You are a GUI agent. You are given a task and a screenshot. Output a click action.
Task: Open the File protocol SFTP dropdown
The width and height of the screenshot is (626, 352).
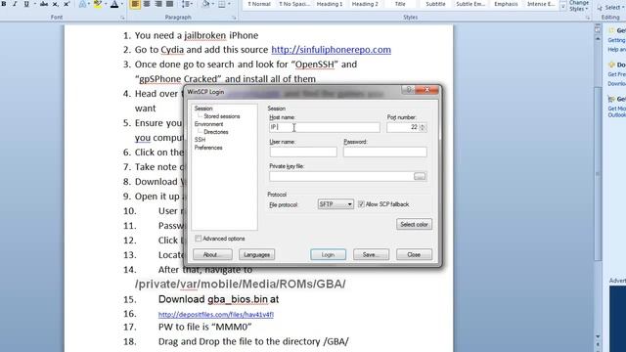coord(335,204)
